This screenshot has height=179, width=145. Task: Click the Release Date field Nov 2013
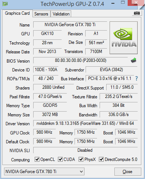coord(47,52)
